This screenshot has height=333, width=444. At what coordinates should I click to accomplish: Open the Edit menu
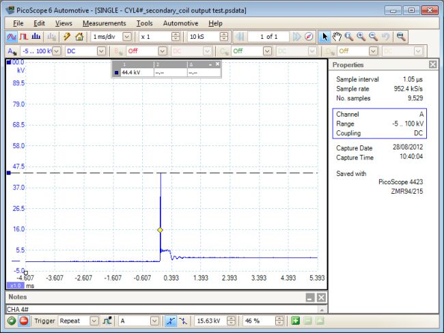coord(39,23)
